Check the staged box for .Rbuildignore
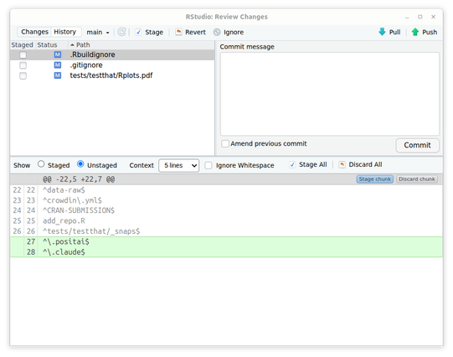The image size is (453, 357). (x=23, y=54)
